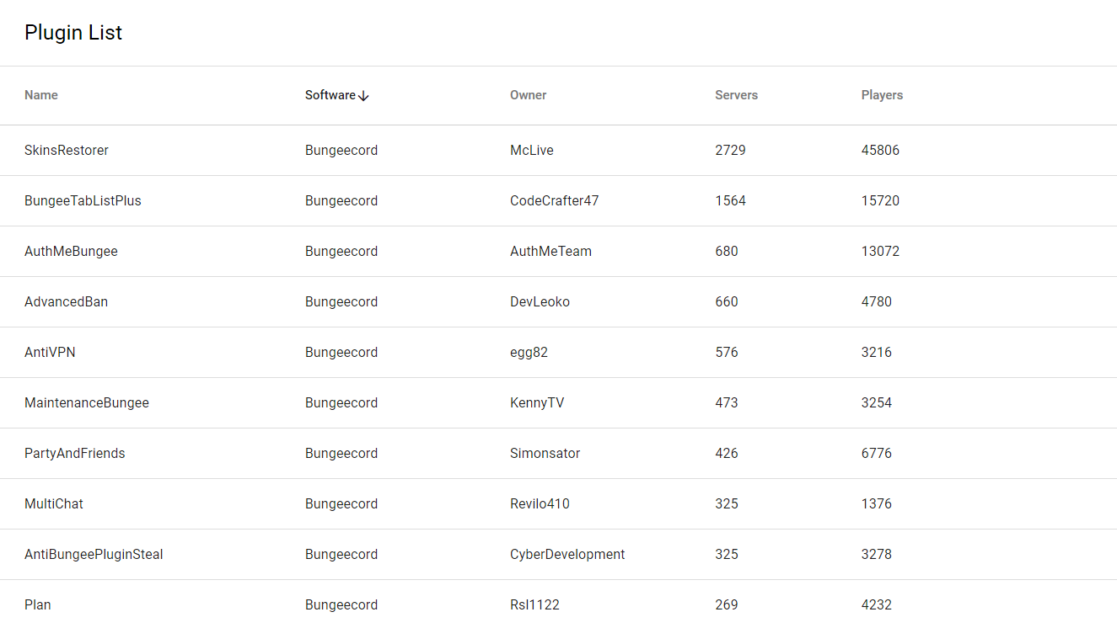The image size is (1117, 628).
Task: Click Bungeecord in the AuthMeBungee row
Action: [341, 252]
